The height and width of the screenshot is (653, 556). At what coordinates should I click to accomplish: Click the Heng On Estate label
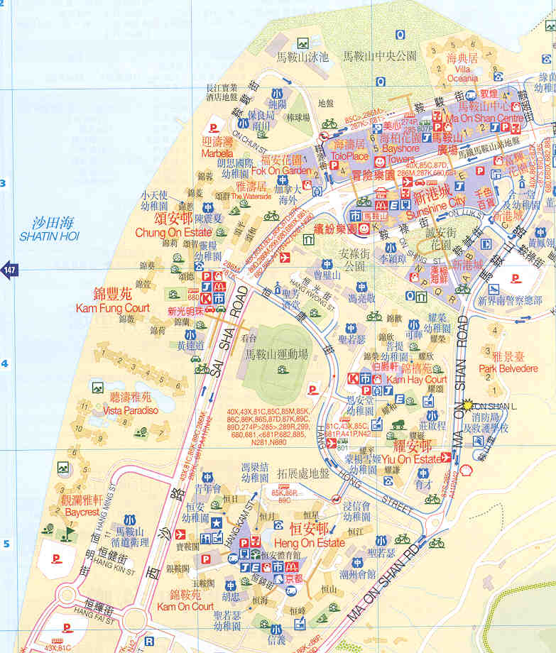(x=310, y=543)
